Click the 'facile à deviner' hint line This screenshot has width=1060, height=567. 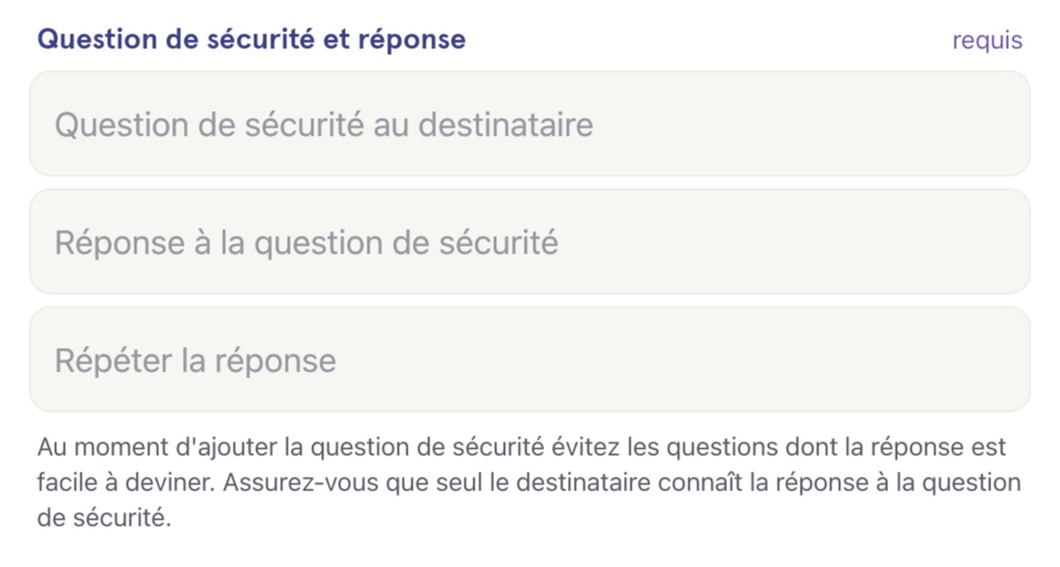pyautogui.click(x=530, y=482)
